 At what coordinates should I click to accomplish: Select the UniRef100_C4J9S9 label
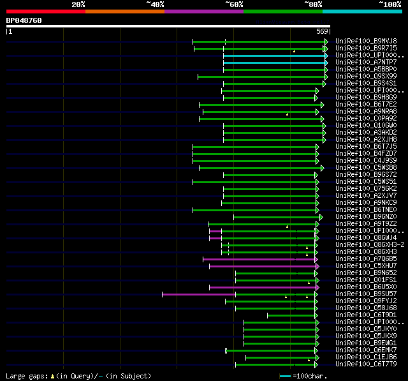(366, 161)
